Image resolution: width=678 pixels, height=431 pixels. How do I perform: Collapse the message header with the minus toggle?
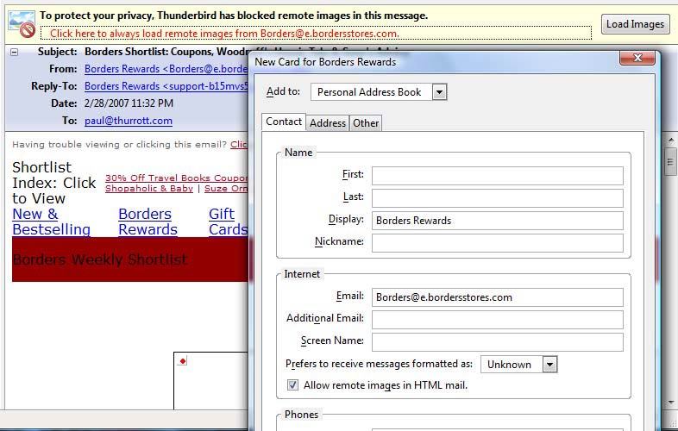[x=15, y=53]
